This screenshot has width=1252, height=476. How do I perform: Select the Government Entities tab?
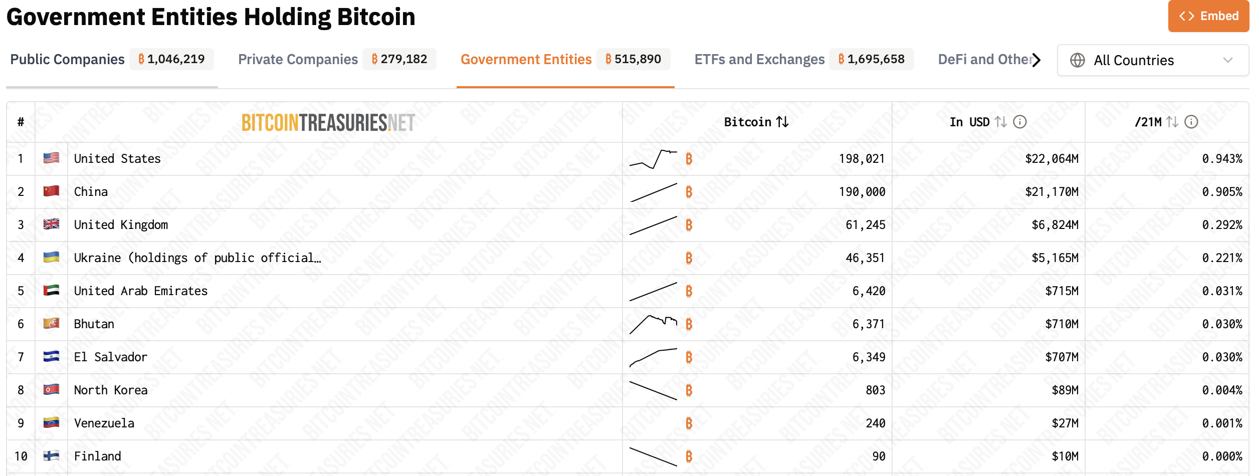click(x=526, y=59)
